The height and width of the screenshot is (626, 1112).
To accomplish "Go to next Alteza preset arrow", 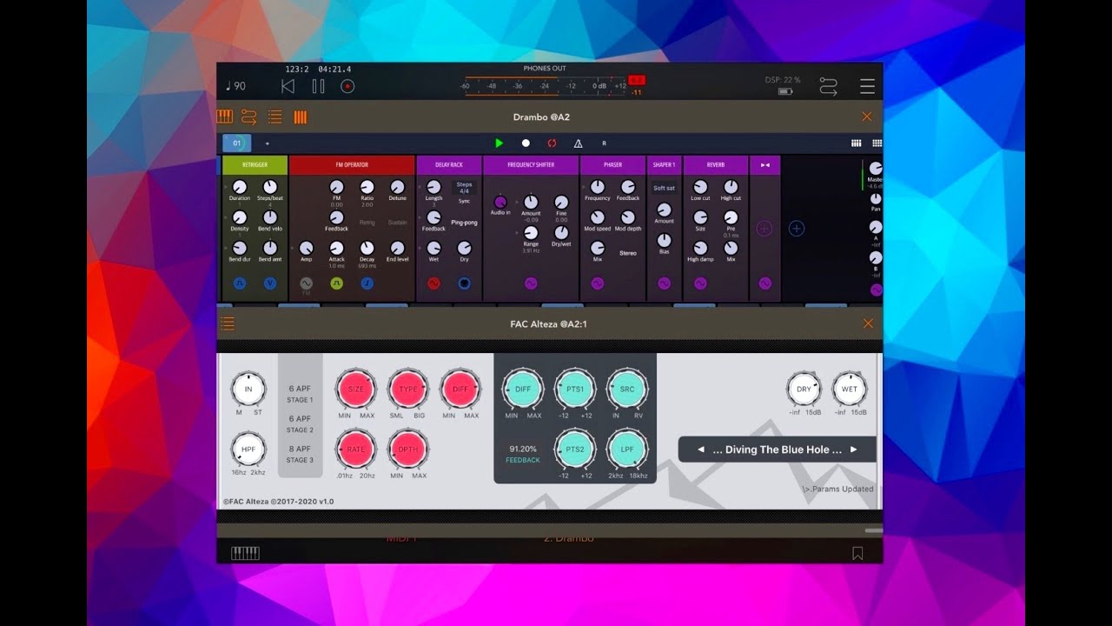I will [x=853, y=450].
